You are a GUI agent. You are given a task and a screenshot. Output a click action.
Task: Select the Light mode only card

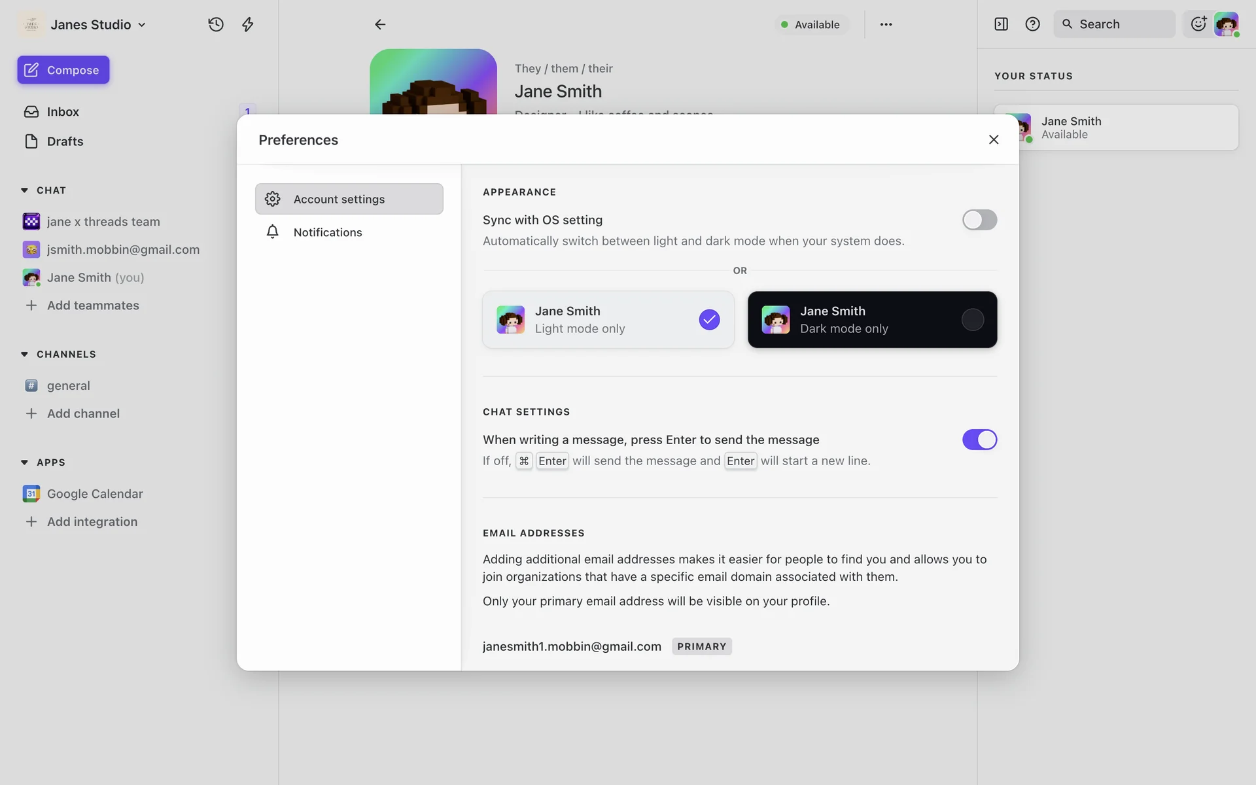click(x=608, y=319)
